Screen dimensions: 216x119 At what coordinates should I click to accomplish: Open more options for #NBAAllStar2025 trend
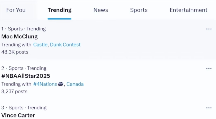click(x=209, y=68)
